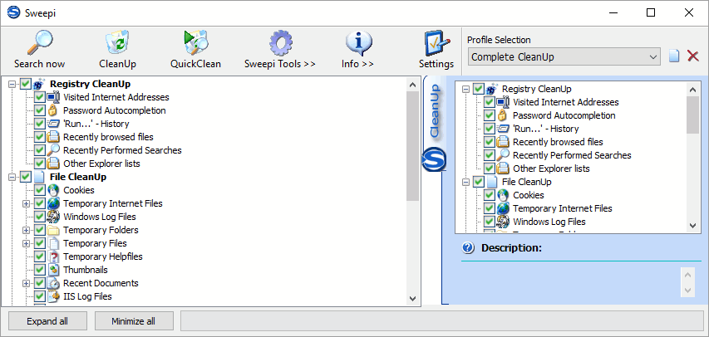709x337 pixels.
Task: Create a new profile with the page icon
Action: (x=674, y=56)
